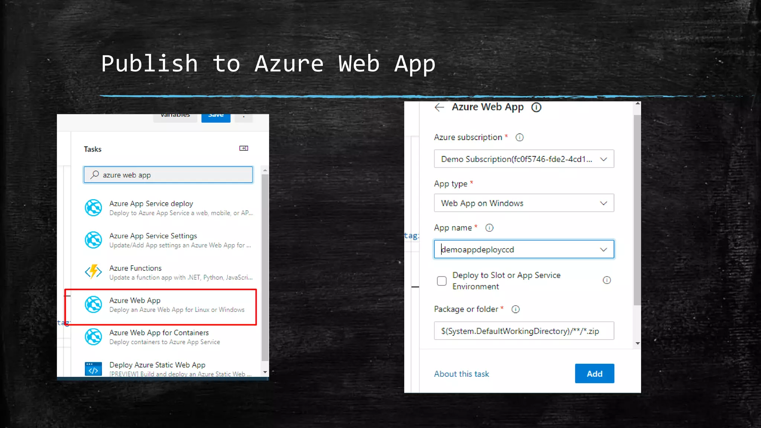Expand the App name combo box chevron
The image size is (761, 428).
coord(603,249)
